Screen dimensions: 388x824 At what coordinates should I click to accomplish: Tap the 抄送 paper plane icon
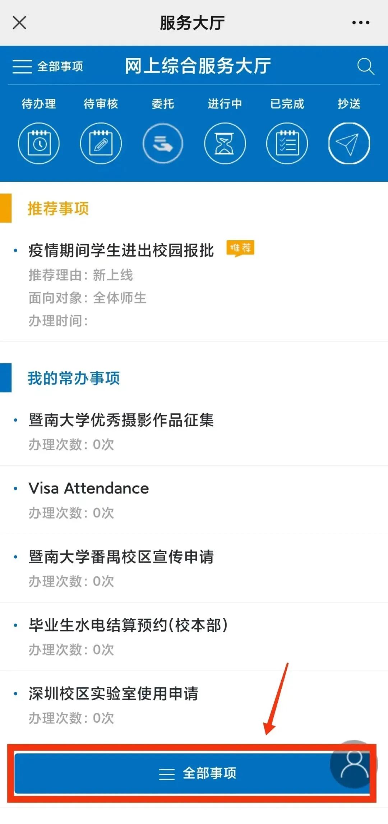tap(349, 143)
